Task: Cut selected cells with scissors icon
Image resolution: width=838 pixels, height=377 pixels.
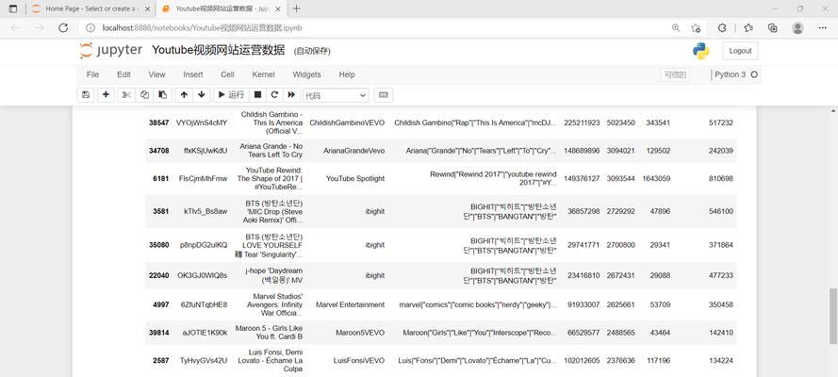Action: click(126, 94)
